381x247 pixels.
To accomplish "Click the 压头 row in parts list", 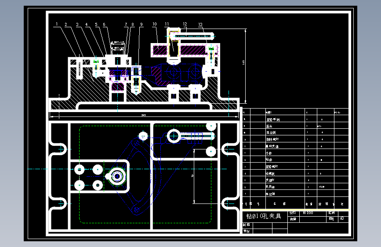I will [295, 126].
